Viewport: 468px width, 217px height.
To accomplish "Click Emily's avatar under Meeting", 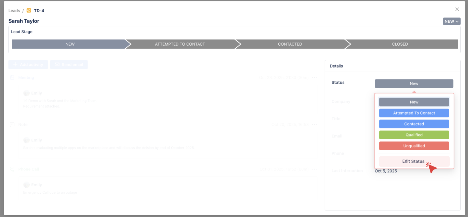I will click(x=27, y=93).
